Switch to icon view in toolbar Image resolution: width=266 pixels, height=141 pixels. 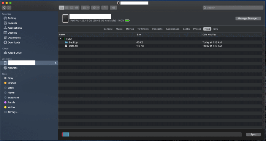(62, 8)
